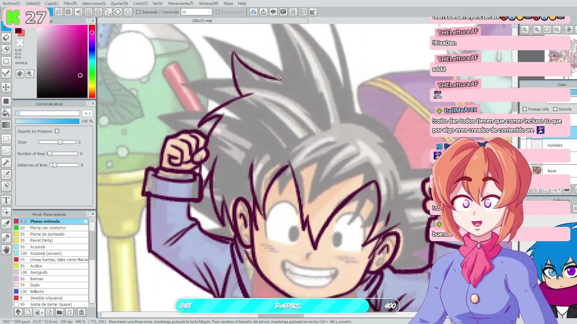Click the share/export icon in toolbar
Viewport: 577px width, 324px height.
[x=263, y=12]
